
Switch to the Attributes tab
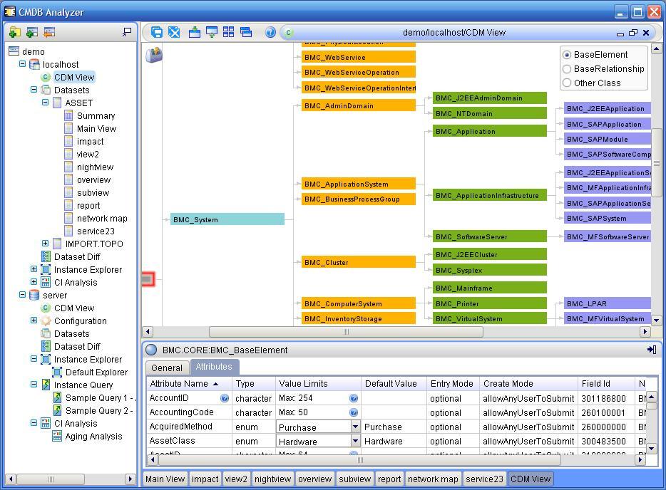coord(214,367)
